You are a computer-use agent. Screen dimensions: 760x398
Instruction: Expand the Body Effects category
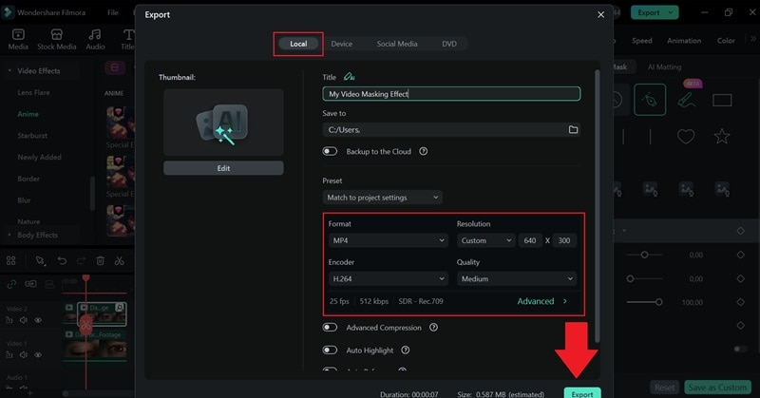coord(9,235)
